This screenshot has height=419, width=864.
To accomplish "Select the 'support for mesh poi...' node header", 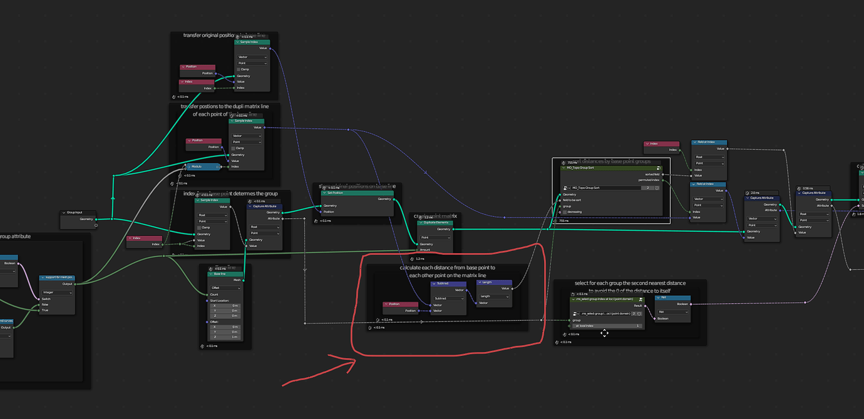I will pos(58,278).
